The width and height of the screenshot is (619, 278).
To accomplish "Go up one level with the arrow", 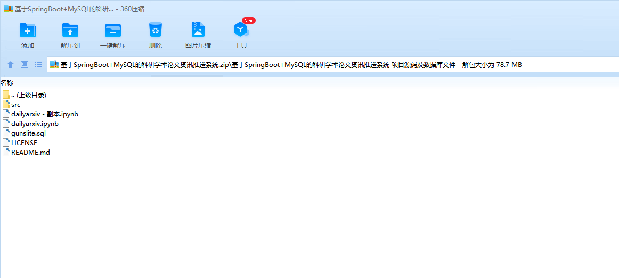I will click(11, 64).
